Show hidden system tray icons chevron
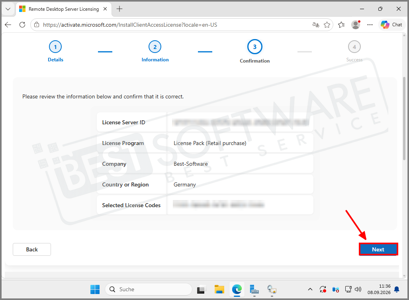The width and height of the screenshot is (409, 300). 310,289
